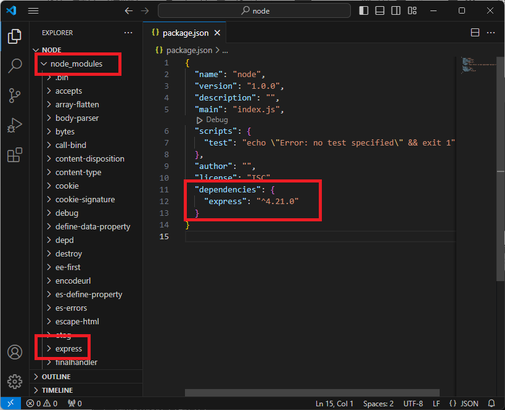Open notifications bell in status bar
The height and width of the screenshot is (410, 505).
pyautogui.click(x=491, y=403)
